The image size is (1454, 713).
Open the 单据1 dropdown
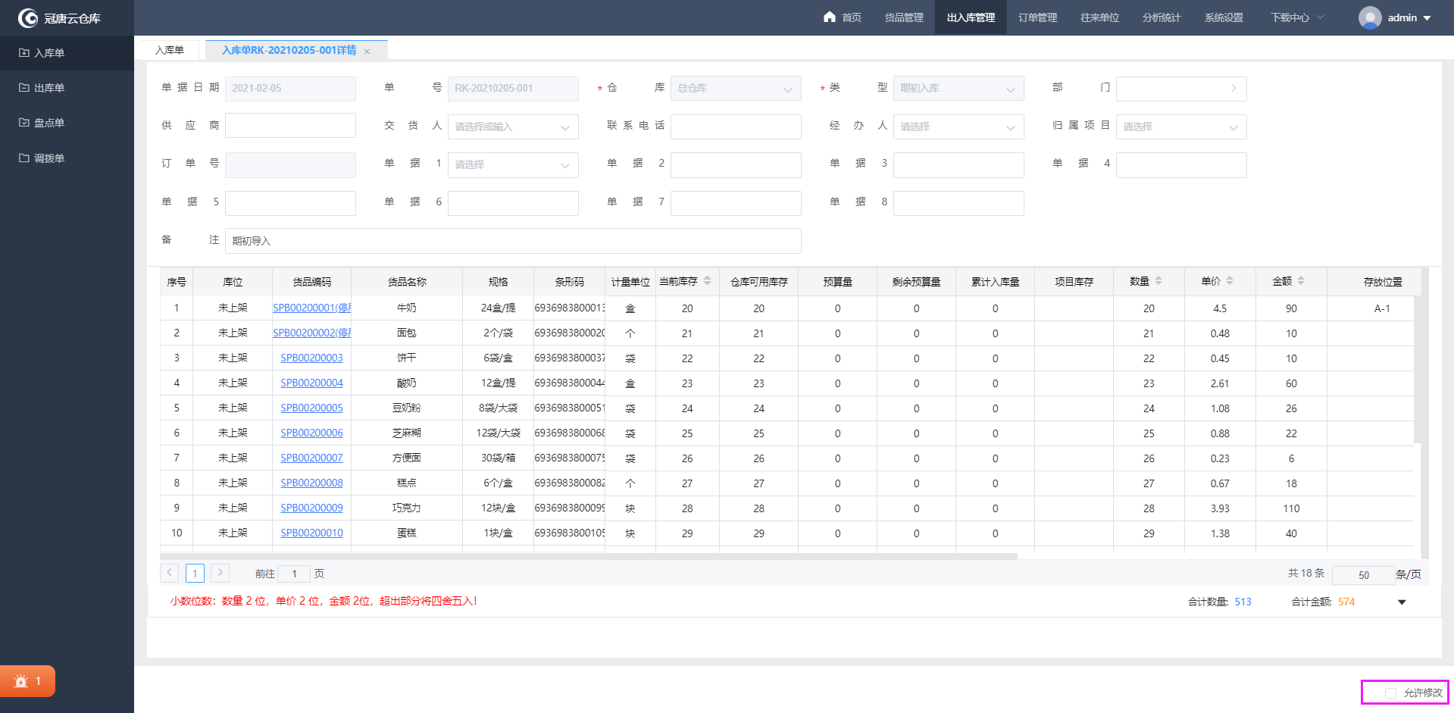(513, 164)
